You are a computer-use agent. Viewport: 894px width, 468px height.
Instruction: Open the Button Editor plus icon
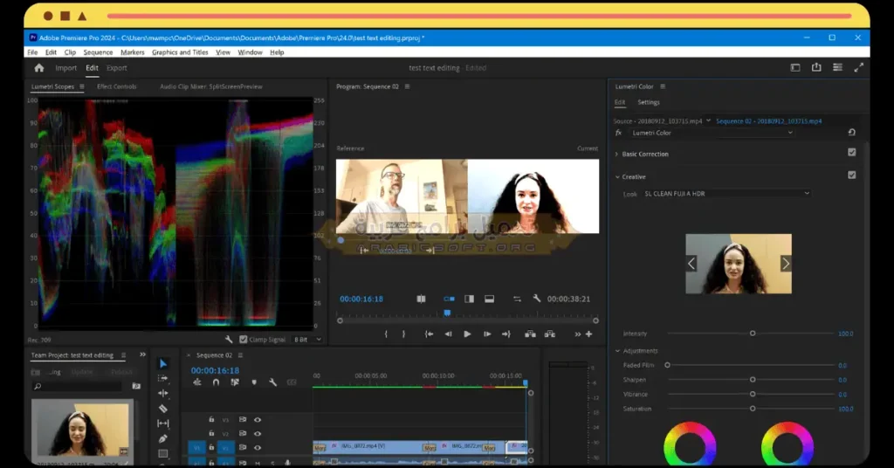[x=589, y=334]
